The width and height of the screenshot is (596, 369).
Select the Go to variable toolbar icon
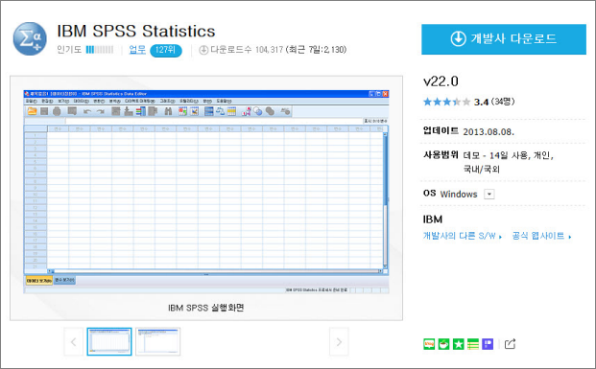(129, 111)
